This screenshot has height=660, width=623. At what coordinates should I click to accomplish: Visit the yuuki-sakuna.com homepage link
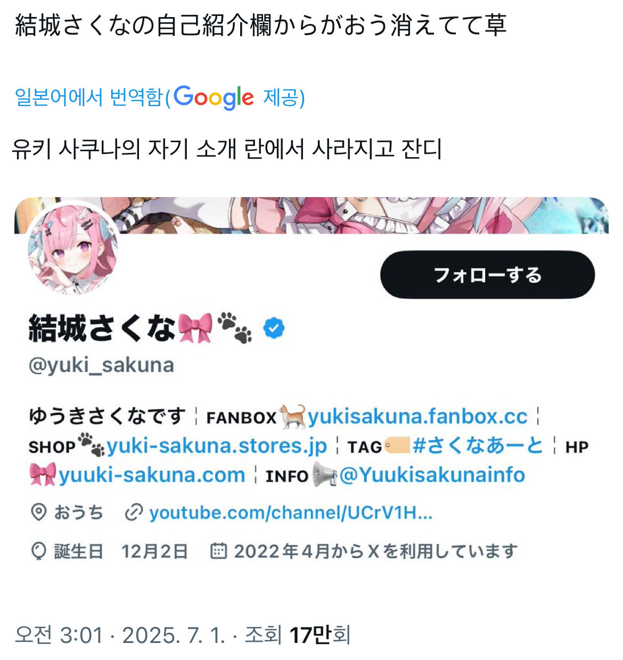152,475
